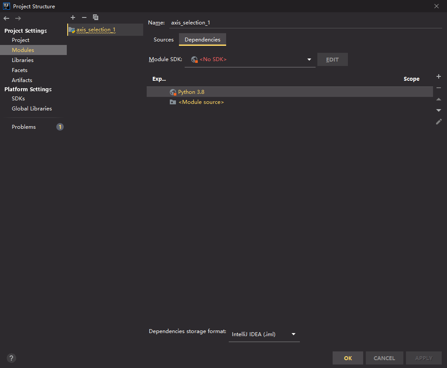The width and height of the screenshot is (447, 368).
Task: Open help with question mark icon
Action: tap(11, 358)
